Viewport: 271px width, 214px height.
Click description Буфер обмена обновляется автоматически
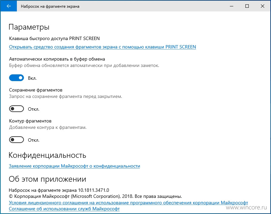tap(84, 66)
